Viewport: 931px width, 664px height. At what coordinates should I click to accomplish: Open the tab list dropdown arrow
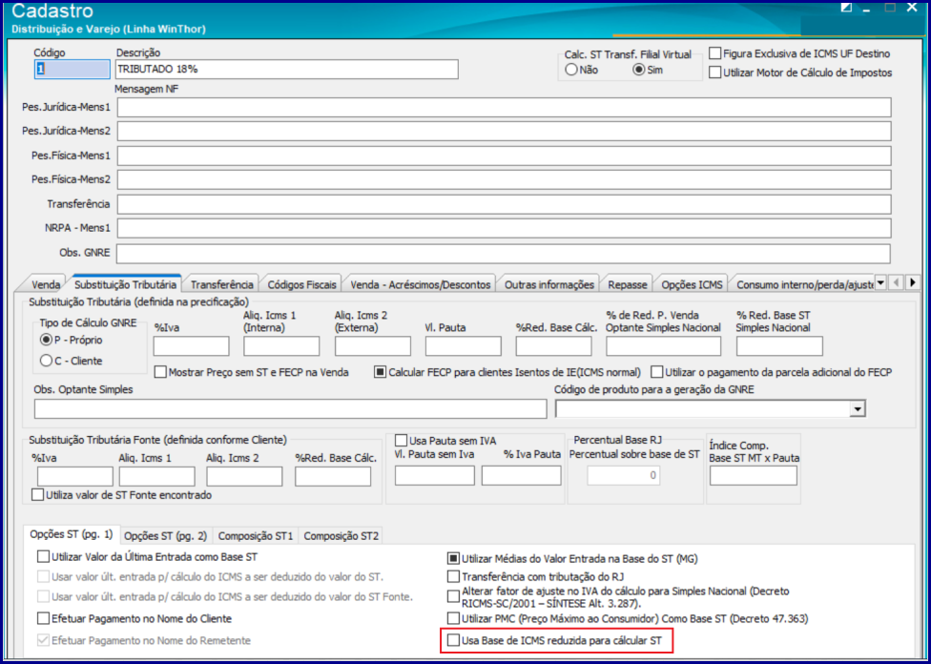881,282
